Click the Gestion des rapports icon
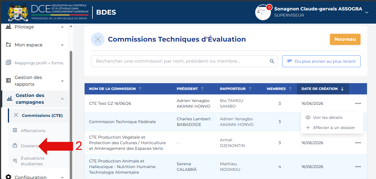This screenshot has height=179, width=376. [9, 81]
